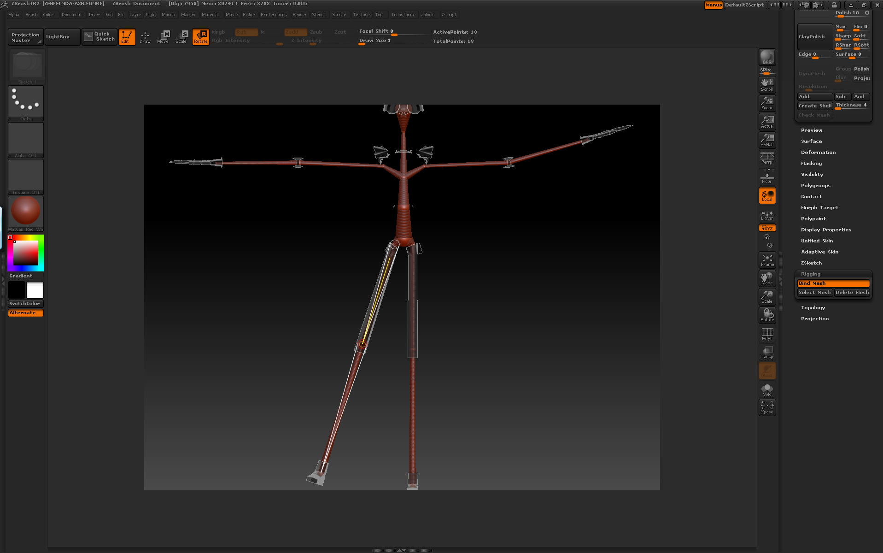Open the Zplugin menu
Viewport: 883px width, 553px height.
tap(427, 15)
